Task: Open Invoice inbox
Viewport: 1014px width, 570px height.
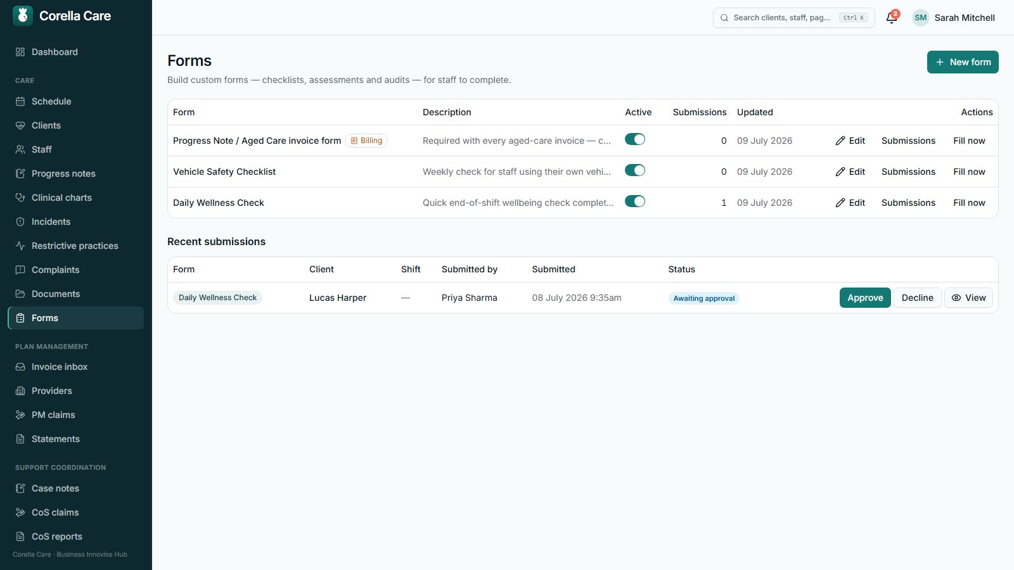Action: tap(75, 367)
